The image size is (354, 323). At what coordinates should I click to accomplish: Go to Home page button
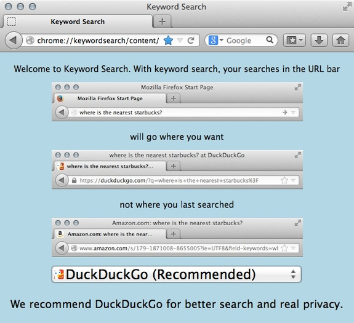click(x=340, y=41)
